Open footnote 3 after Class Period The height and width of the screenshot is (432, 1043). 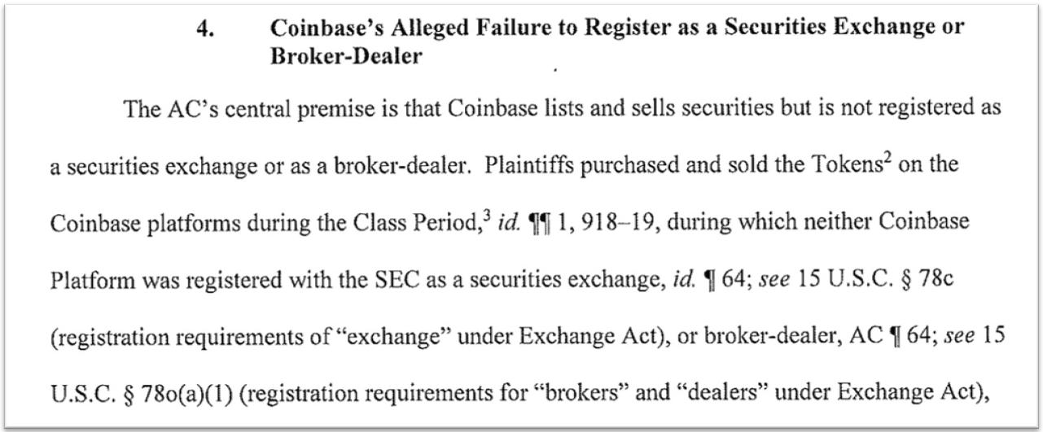[490, 215]
